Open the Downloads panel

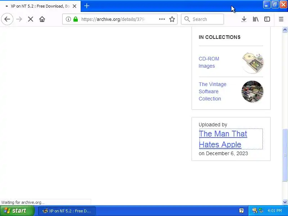click(x=244, y=19)
